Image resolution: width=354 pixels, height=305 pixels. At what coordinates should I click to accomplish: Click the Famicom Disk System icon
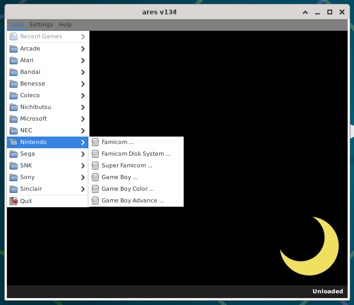pos(95,154)
